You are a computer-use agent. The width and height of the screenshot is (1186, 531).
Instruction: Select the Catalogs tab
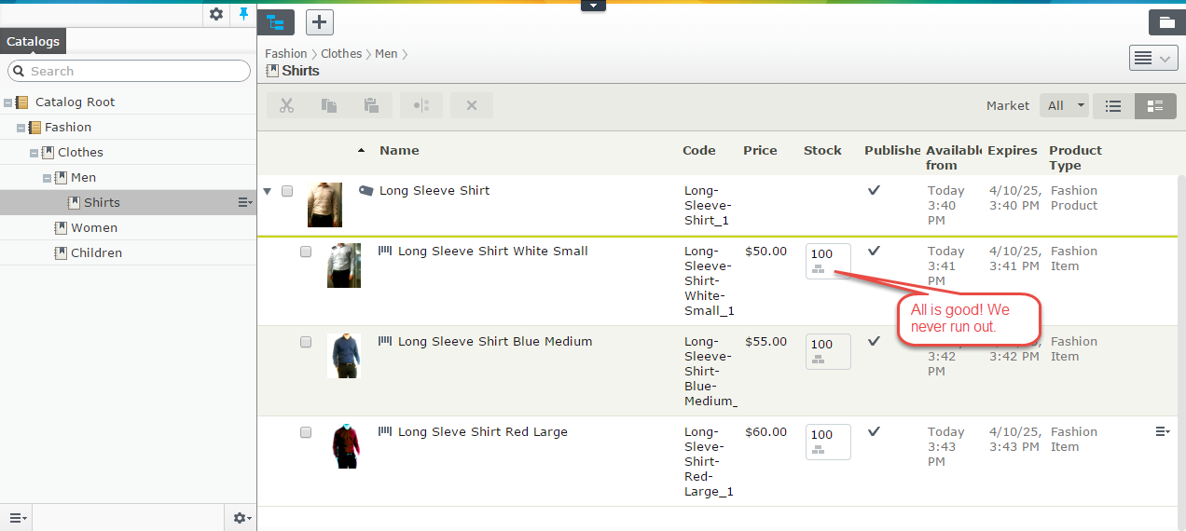[x=33, y=41]
